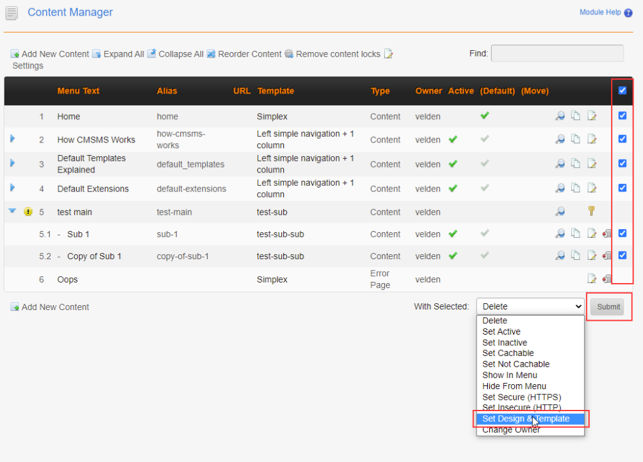Toggle the select-all checkbox in table header
The image size is (643, 462).
[622, 90]
